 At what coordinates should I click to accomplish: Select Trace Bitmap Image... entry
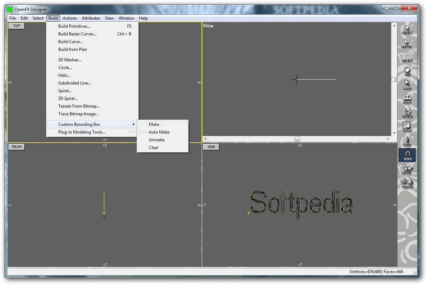click(x=93, y=114)
